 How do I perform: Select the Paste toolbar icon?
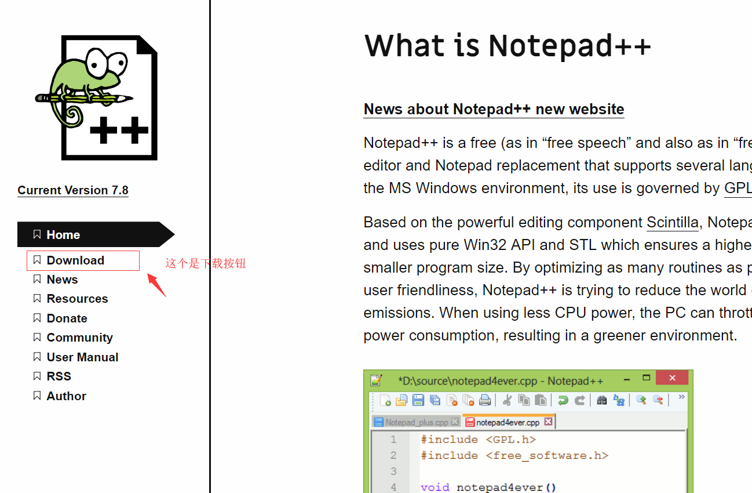(x=541, y=400)
